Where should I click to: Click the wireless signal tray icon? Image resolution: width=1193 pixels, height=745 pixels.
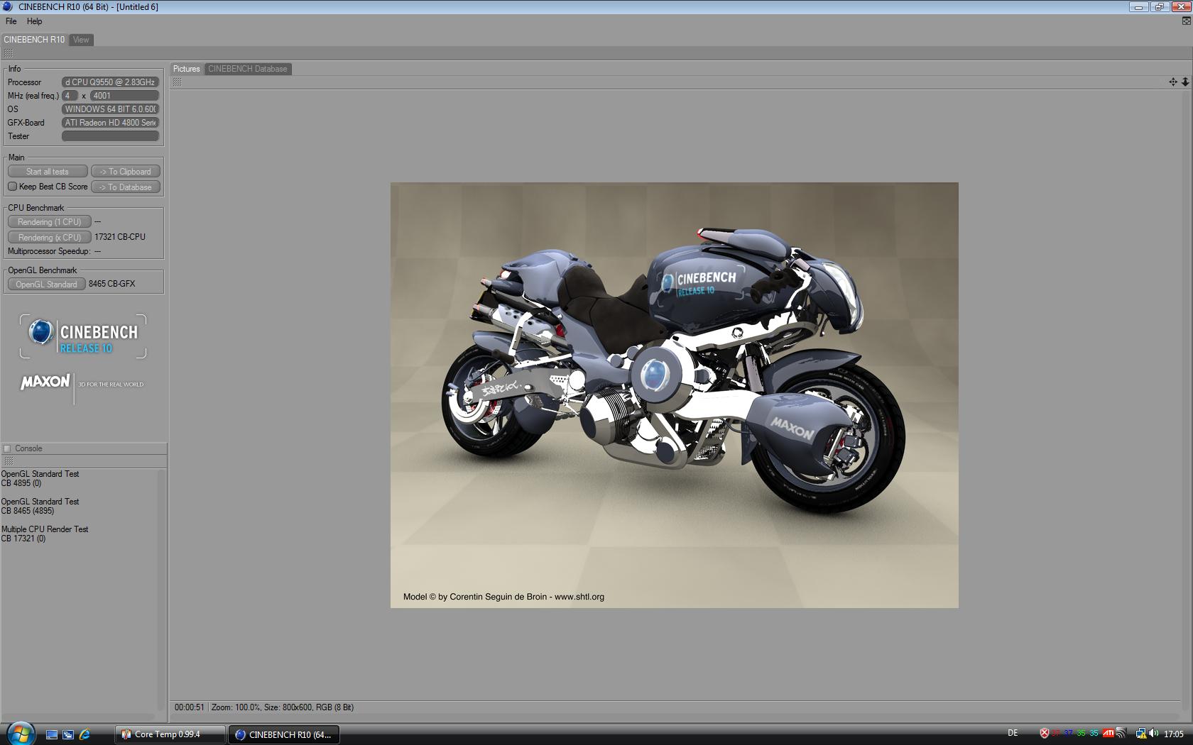click(x=1121, y=734)
